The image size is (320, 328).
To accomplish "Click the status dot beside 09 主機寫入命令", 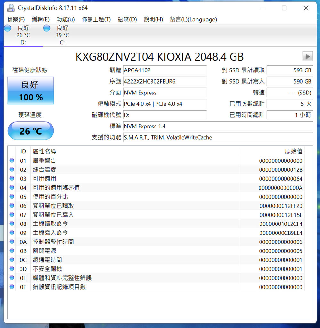I will tap(12, 233).
